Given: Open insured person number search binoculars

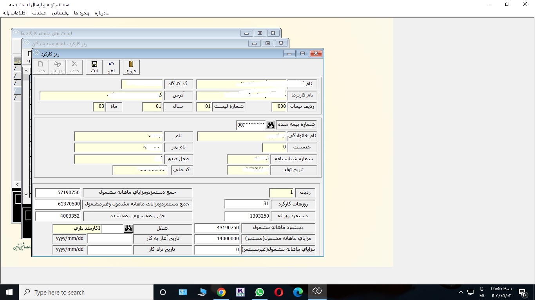Looking at the screenshot, I should [271, 125].
